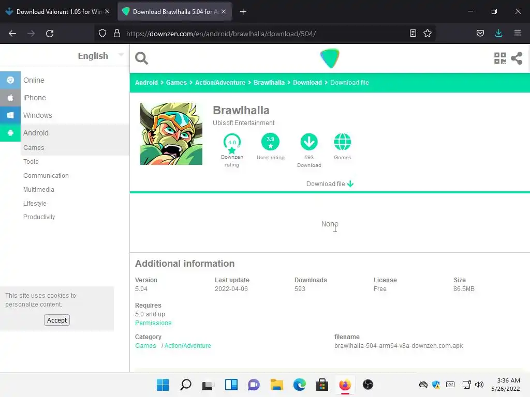Bookmark this page with the star
530x397 pixels.
click(x=428, y=33)
